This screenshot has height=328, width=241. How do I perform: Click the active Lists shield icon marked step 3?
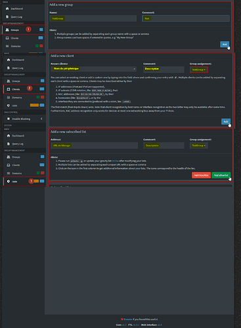pos(9,181)
